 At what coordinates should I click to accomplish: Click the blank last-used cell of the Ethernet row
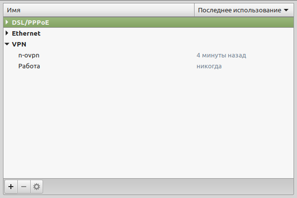tap(244, 33)
